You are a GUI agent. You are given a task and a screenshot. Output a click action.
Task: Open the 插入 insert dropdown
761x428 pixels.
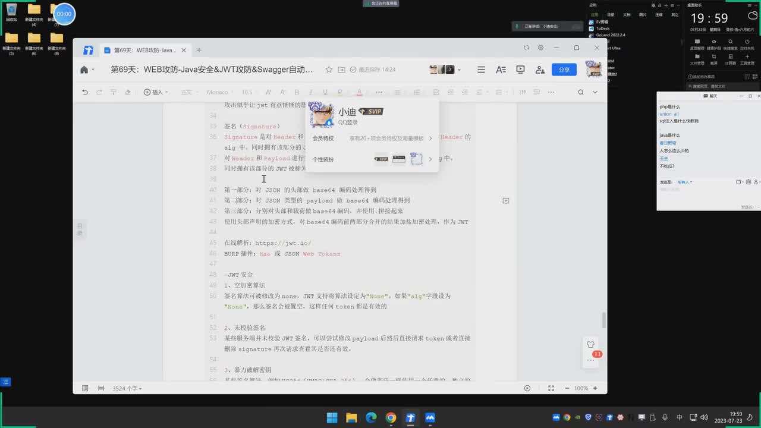point(156,92)
